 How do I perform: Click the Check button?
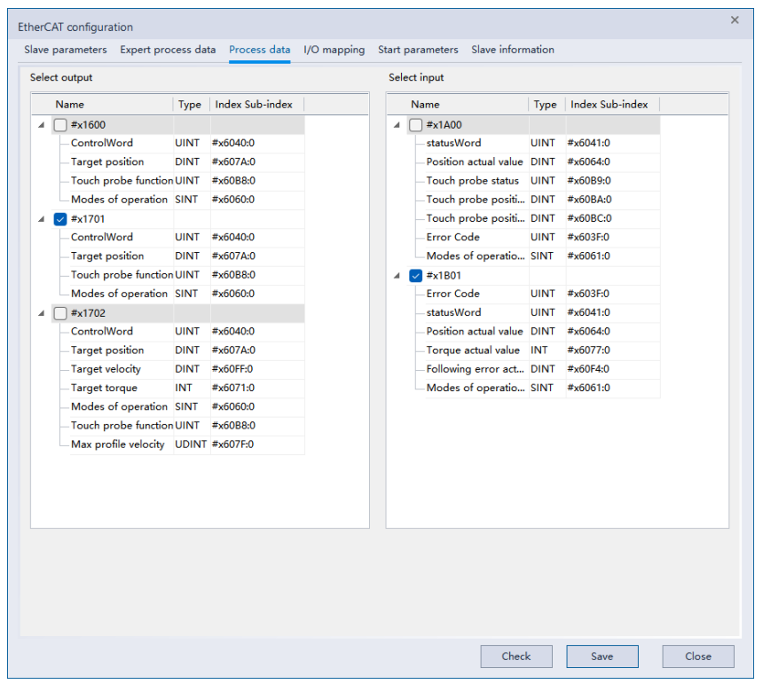tap(515, 656)
